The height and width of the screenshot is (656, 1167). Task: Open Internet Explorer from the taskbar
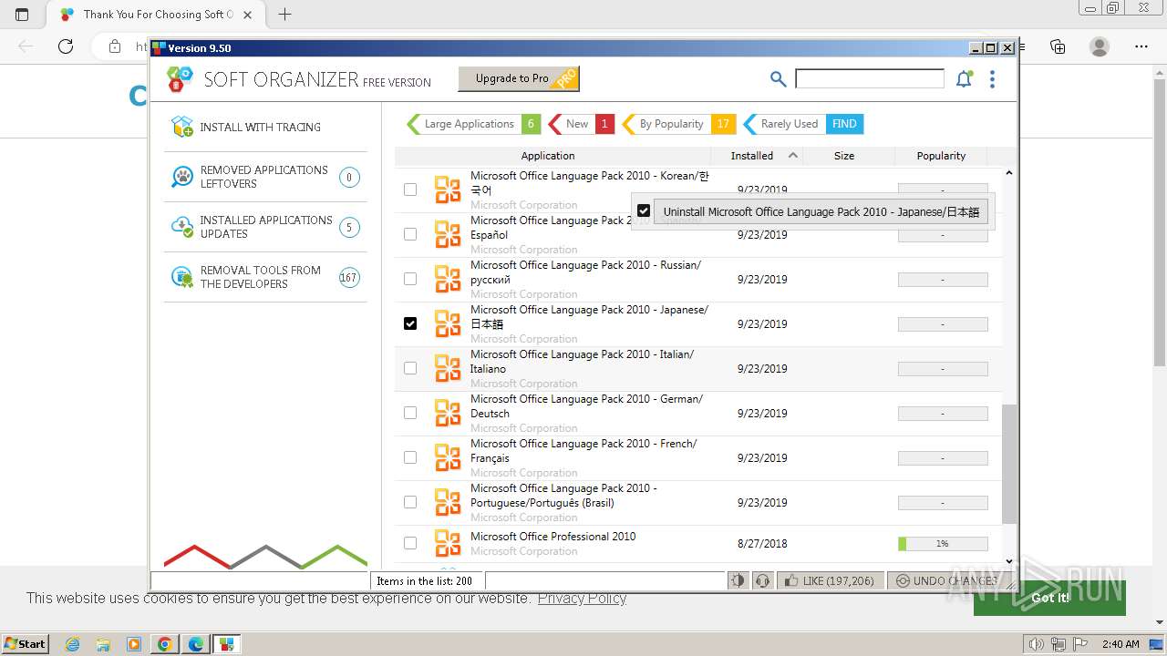(x=73, y=644)
